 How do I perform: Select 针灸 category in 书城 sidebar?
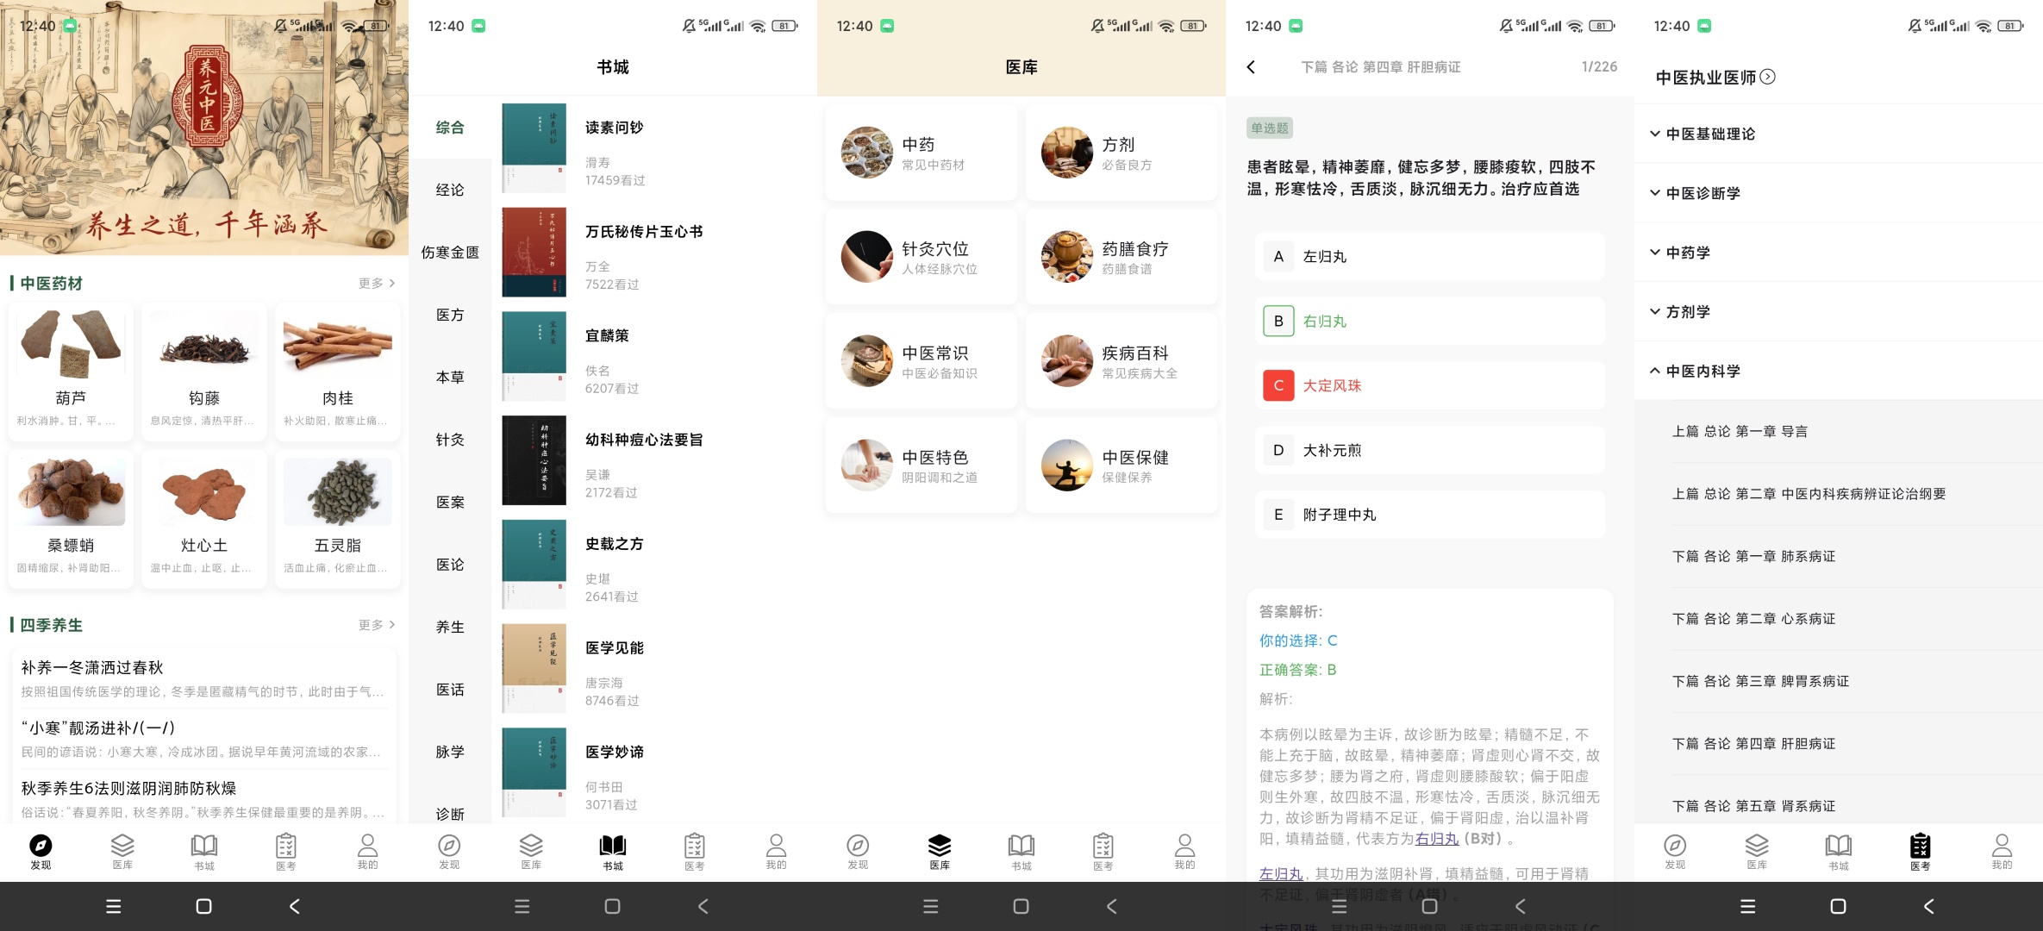(x=450, y=440)
